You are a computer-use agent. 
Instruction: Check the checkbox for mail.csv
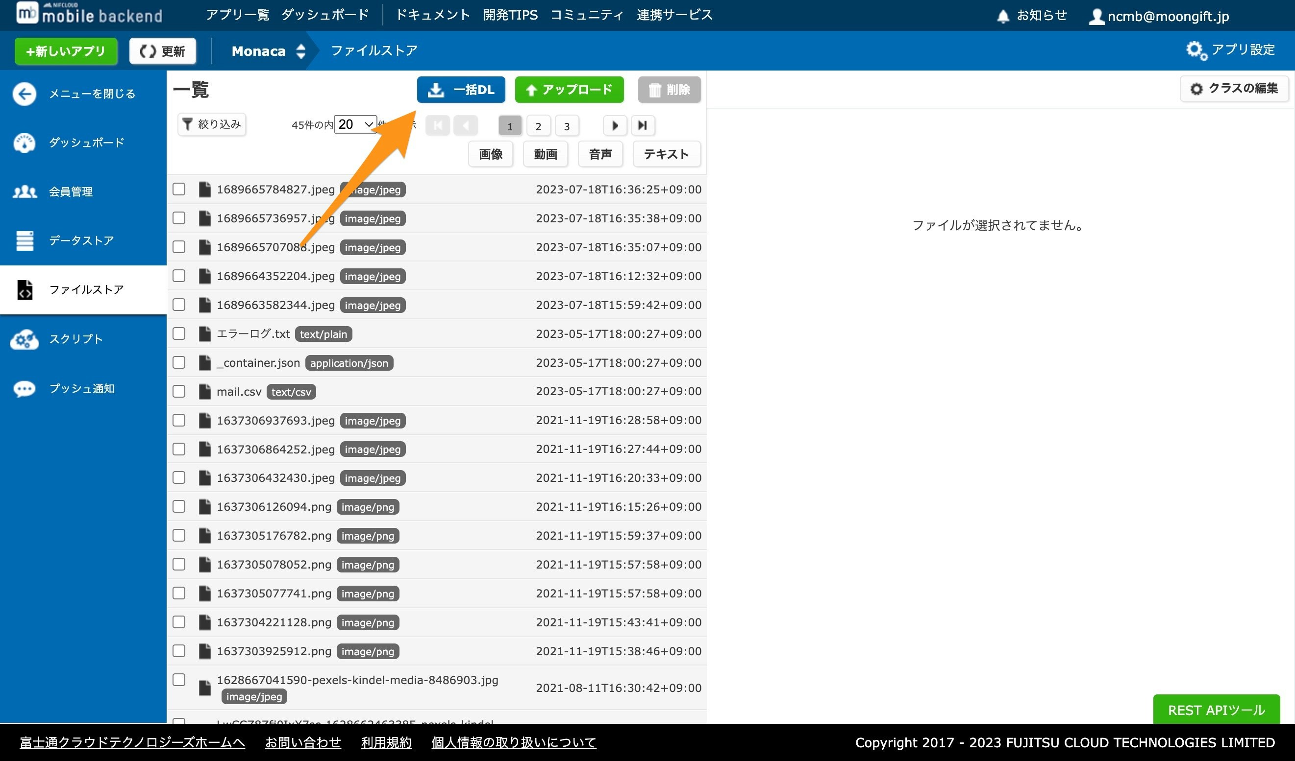[x=179, y=391]
